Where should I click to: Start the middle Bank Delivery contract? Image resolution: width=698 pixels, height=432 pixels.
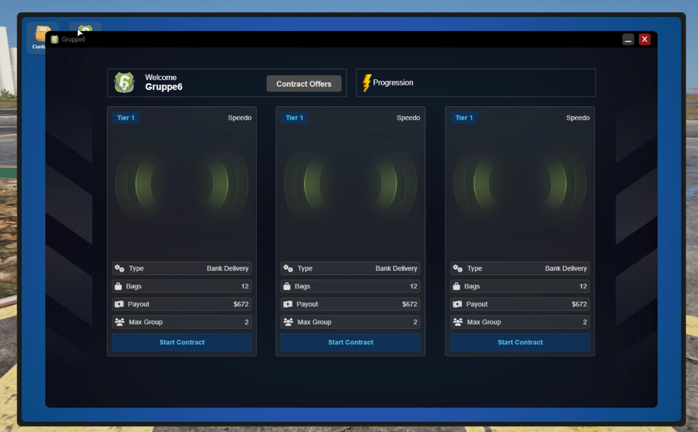point(350,342)
